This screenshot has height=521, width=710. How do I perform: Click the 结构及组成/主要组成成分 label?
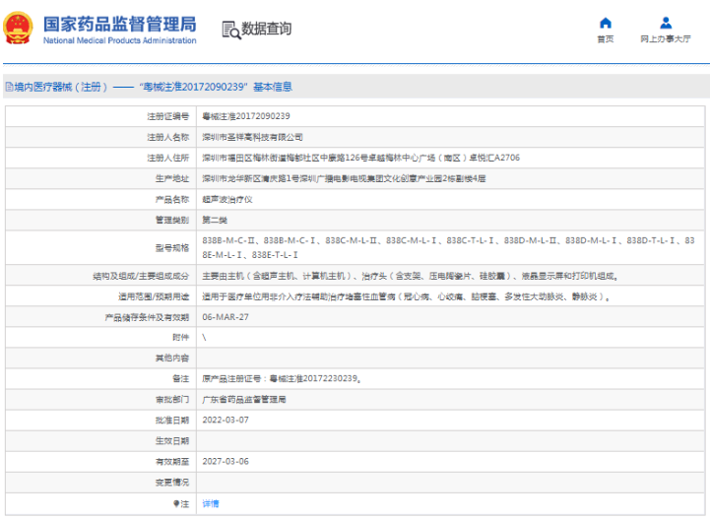141,276
